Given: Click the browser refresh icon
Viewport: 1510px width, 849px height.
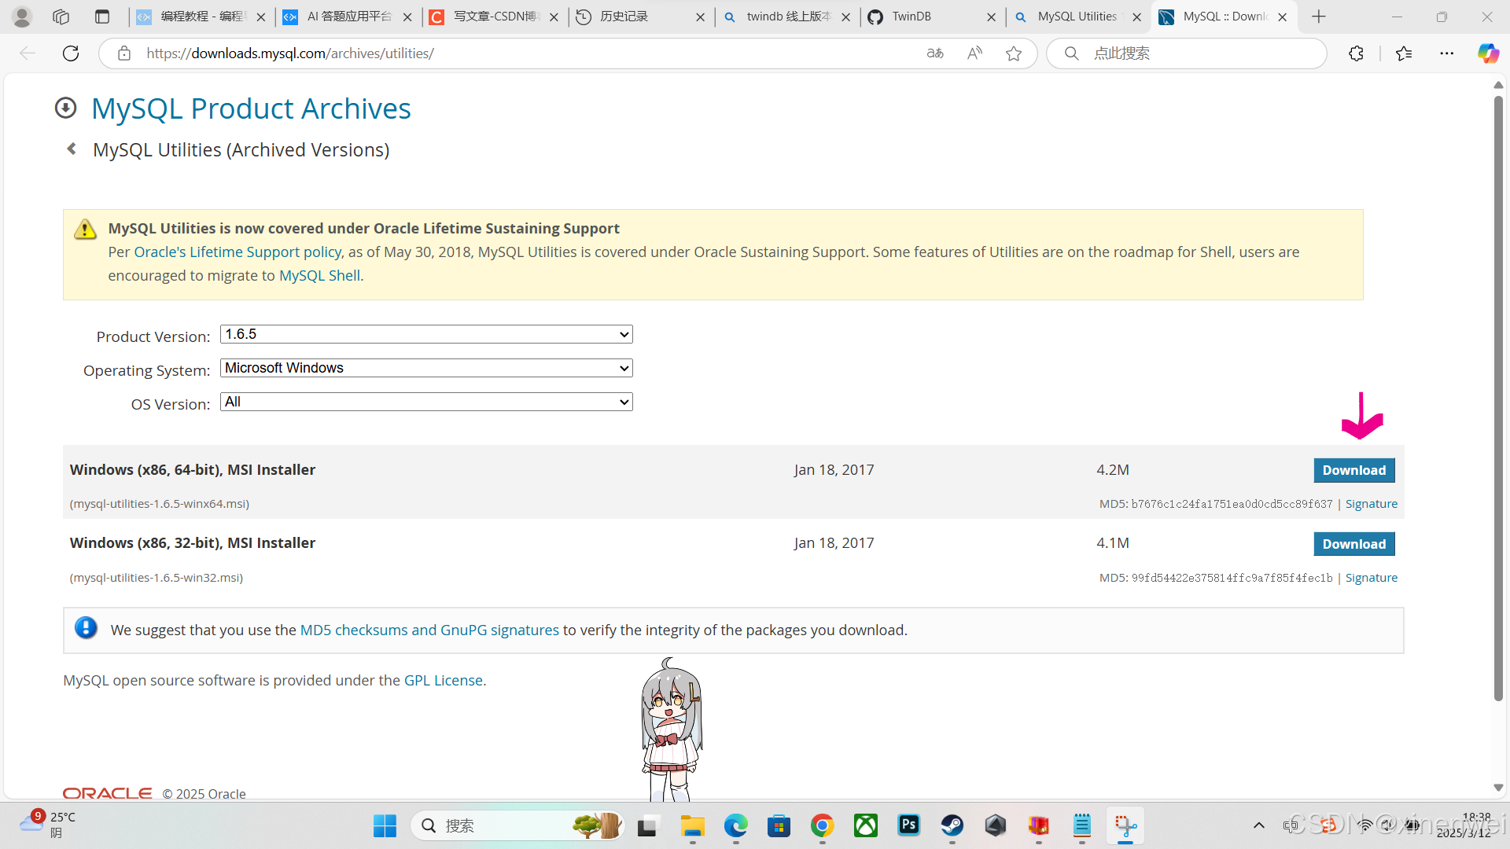Looking at the screenshot, I should click(x=71, y=53).
